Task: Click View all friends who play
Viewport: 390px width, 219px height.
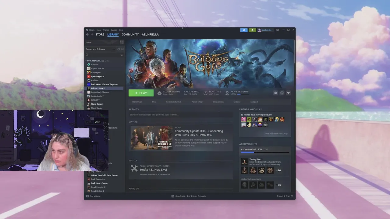Action: click(x=276, y=134)
